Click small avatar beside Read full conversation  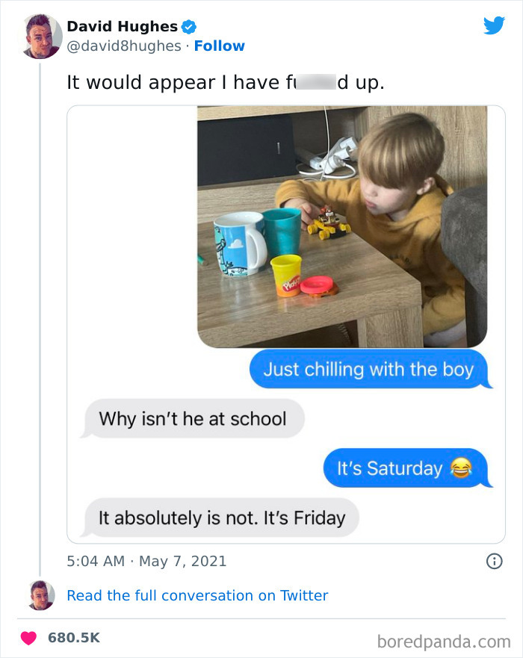coord(40,595)
